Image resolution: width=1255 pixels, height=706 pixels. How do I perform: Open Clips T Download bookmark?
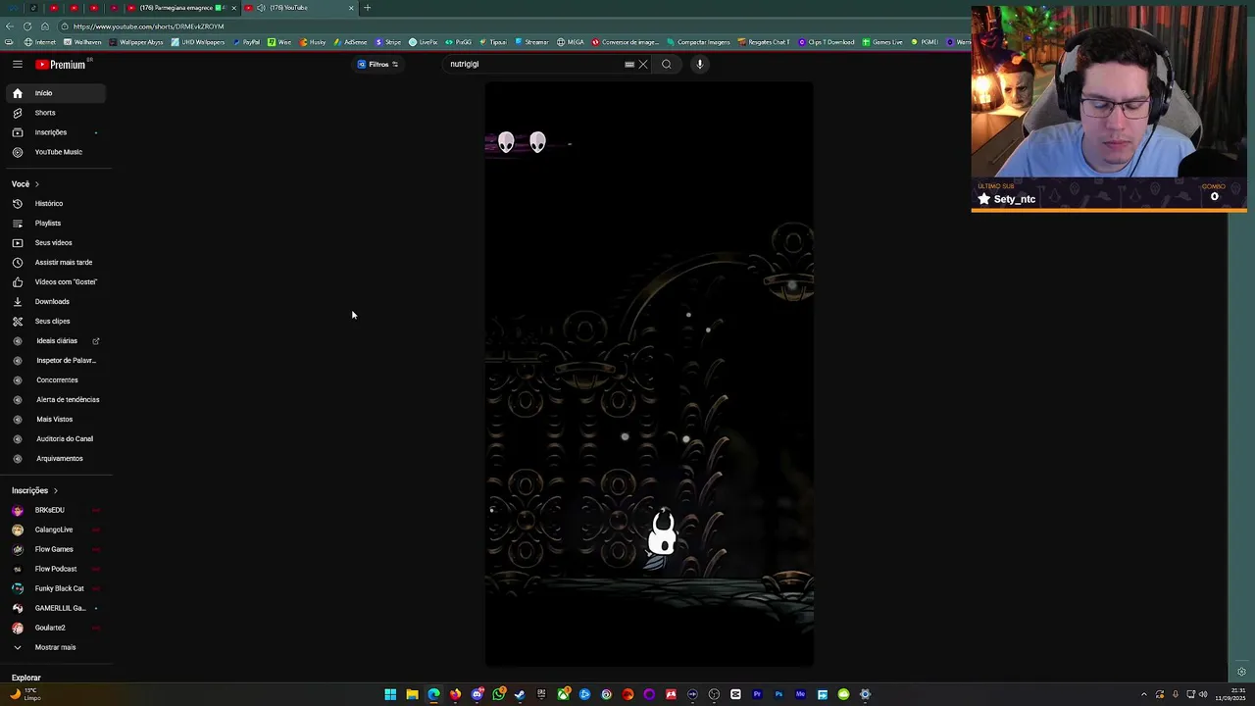coord(826,42)
